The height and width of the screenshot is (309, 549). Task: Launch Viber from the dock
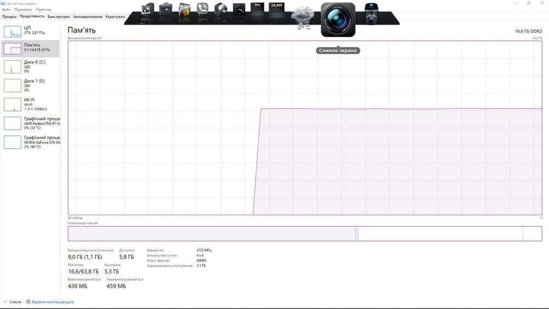pyautogui.click(x=203, y=8)
